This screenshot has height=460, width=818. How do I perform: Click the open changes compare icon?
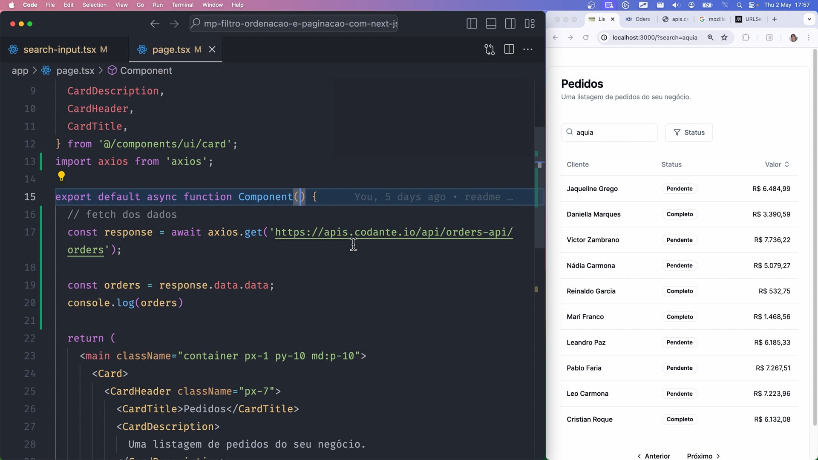point(490,49)
